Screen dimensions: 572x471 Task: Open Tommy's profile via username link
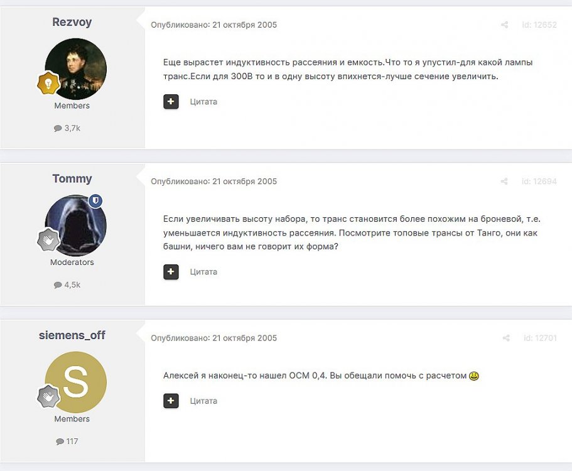click(72, 179)
